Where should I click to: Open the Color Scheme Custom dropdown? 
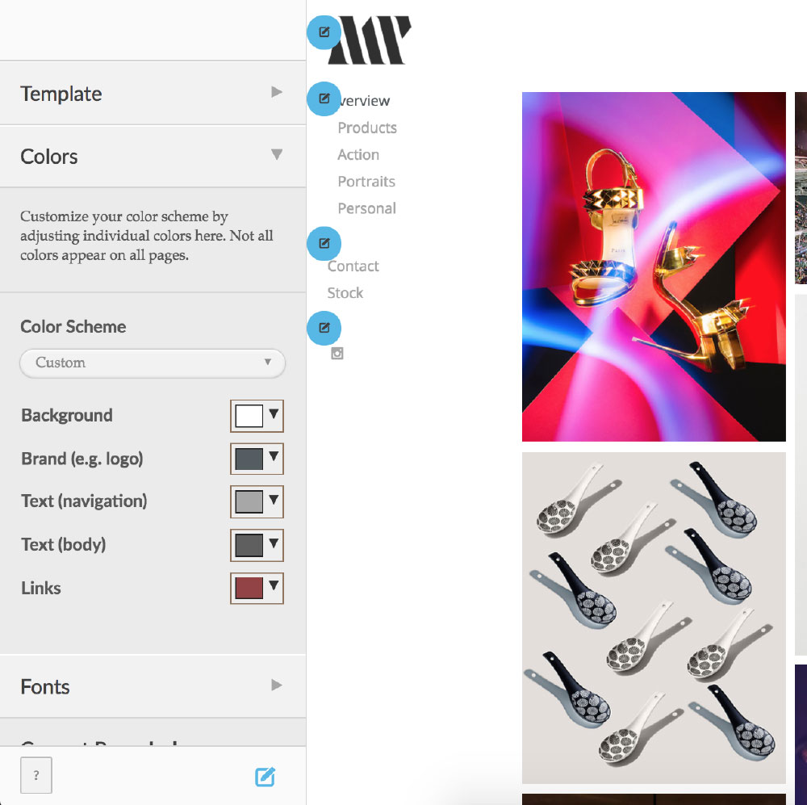[153, 363]
